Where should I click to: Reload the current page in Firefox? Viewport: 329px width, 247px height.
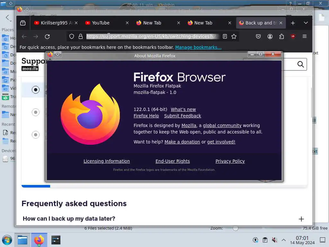click(x=47, y=37)
